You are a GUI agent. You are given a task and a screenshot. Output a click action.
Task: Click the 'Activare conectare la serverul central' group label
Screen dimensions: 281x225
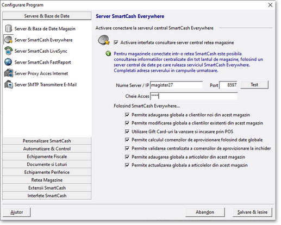154,28
